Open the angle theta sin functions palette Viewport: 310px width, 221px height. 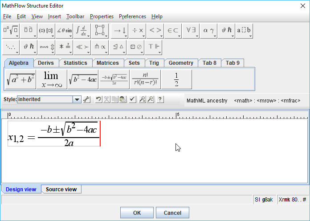(x=64, y=31)
